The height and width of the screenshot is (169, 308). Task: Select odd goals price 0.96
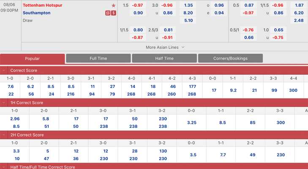coord(219,5)
